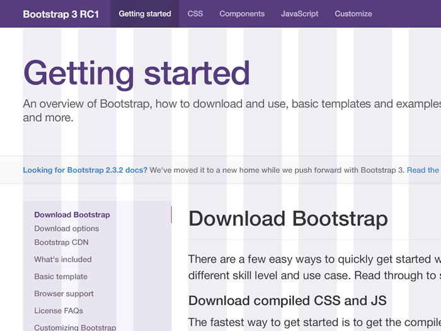
Task: Select Download Bootstrap in the sidebar
Action: (x=72, y=215)
